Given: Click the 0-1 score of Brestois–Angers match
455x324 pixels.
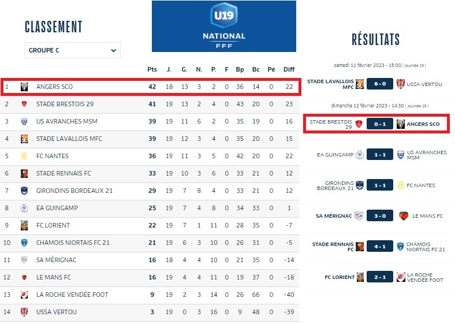Looking at the screenshot, I should pyautogui.click(x=379, y=124).
